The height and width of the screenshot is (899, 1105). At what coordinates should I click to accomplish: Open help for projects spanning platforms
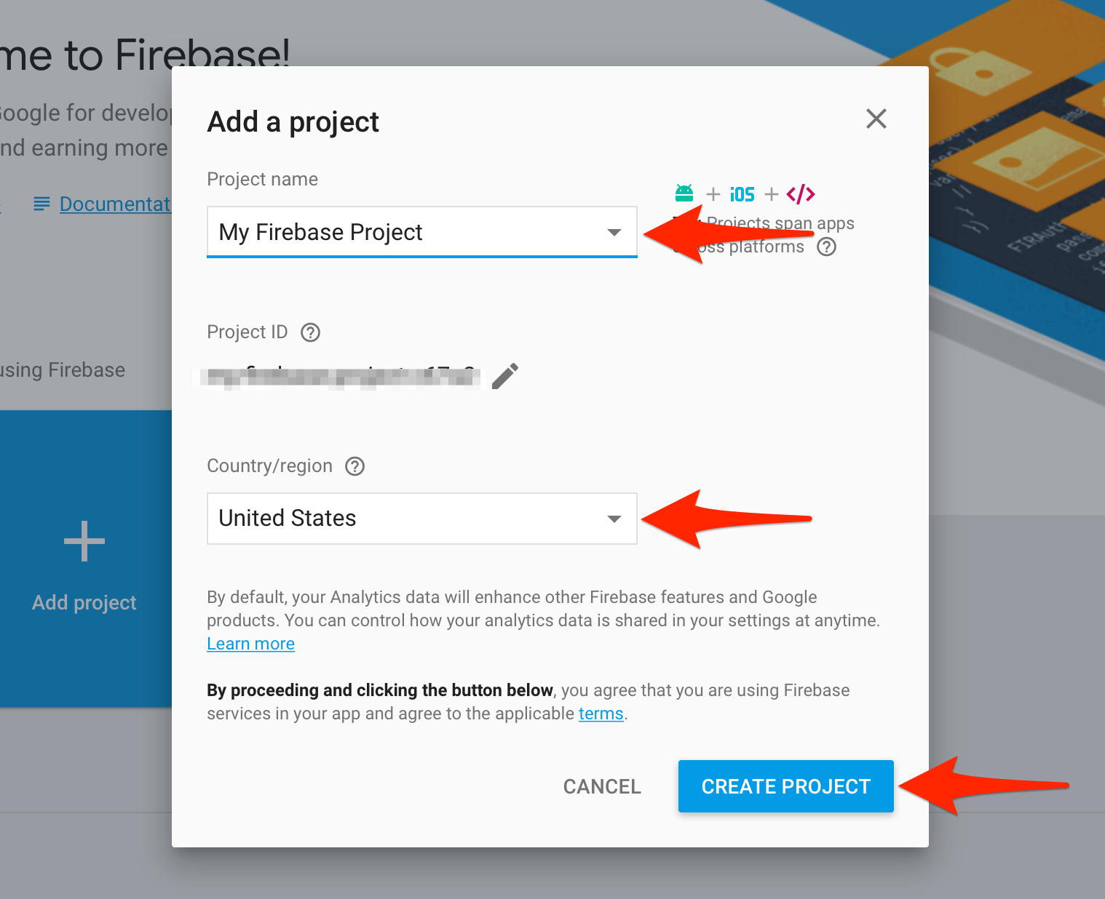click(826, 247)
